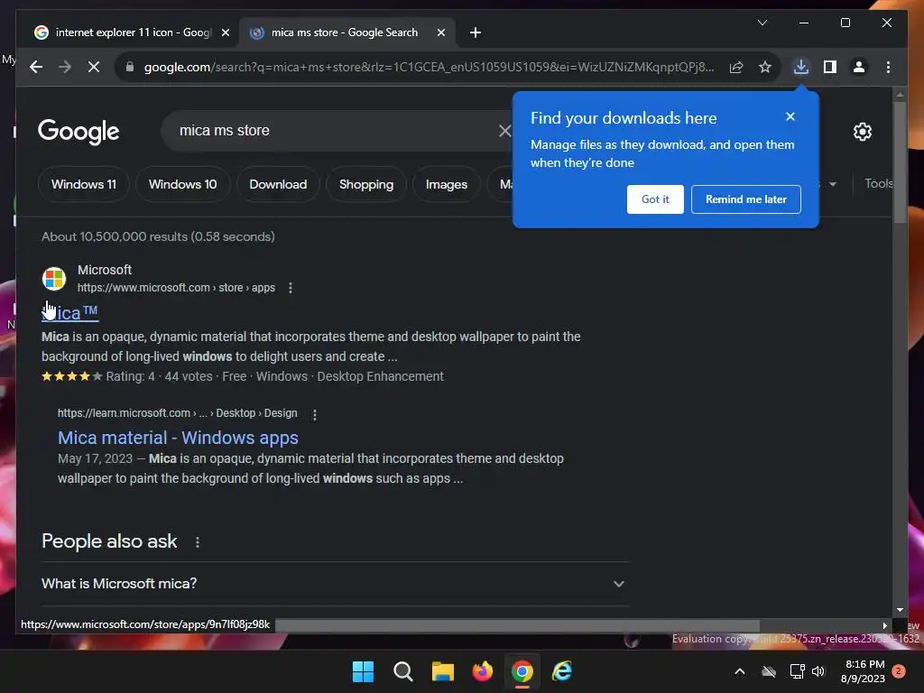Viewport: 924px width, 693px height.
Task: Click the Microsoft favicon in first result
Action: point(54,279)
